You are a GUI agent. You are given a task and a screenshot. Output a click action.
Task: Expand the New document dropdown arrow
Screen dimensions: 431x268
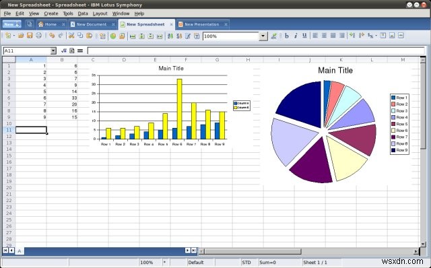pyautogui.click(x=13, y=36)
